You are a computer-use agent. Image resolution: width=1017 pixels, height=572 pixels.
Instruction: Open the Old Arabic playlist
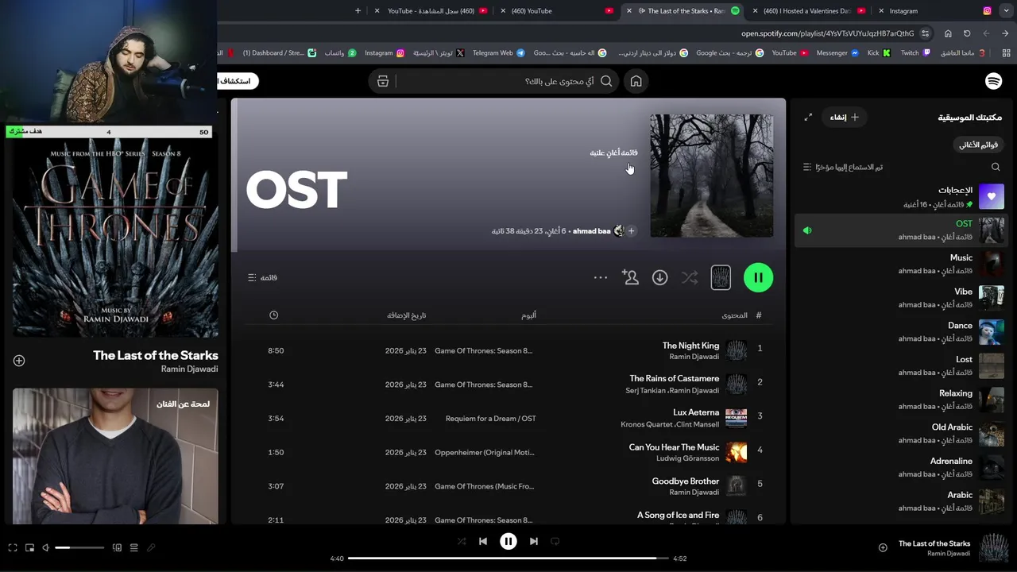[x=900, y=434]
